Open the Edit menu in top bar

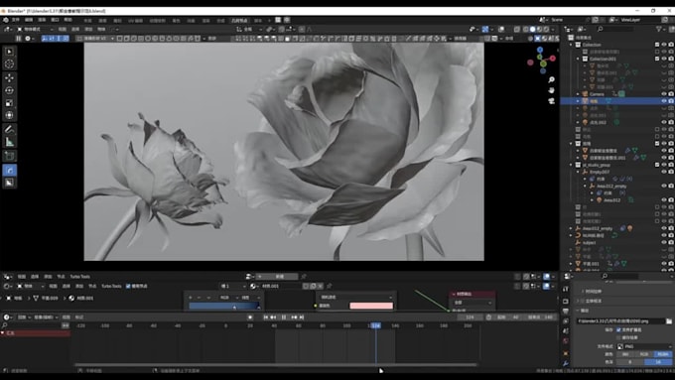29,20
